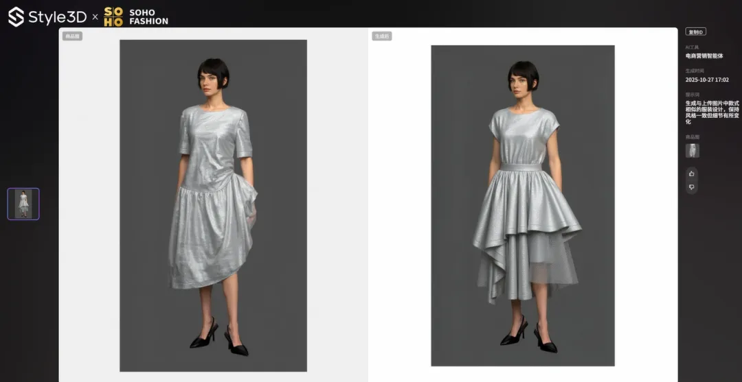Click the 生成后 tag above the right image

(x=382, y=36)
